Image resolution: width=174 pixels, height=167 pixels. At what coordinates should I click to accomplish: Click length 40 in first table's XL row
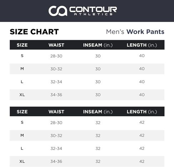click(142, 95)
